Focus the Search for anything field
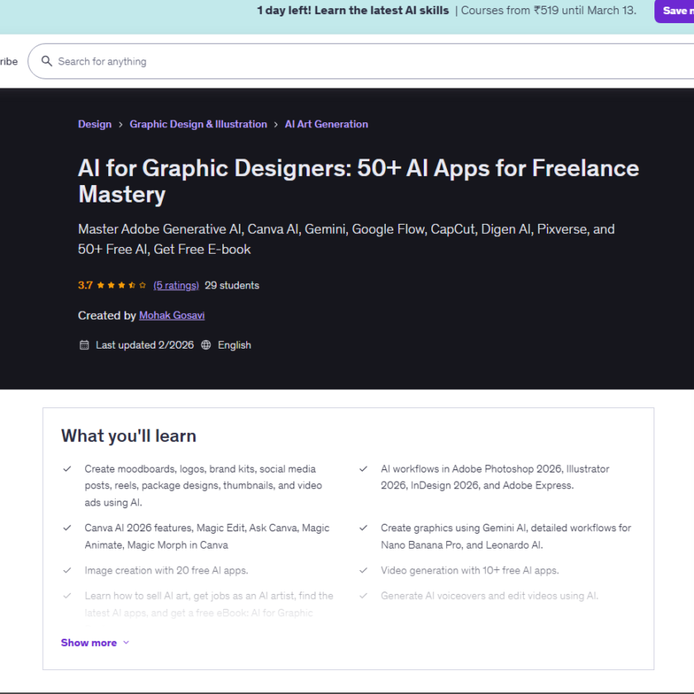 point(330,61)
